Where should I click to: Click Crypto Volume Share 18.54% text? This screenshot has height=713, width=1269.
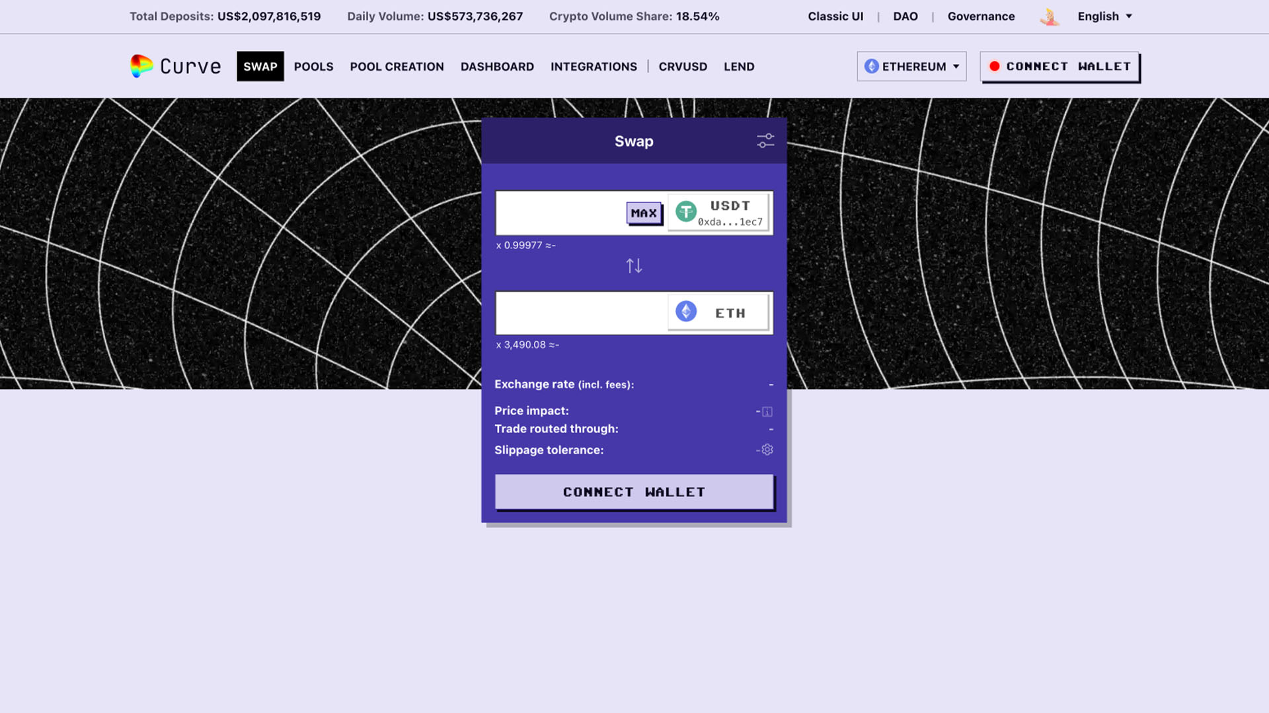tap(634, 17)
